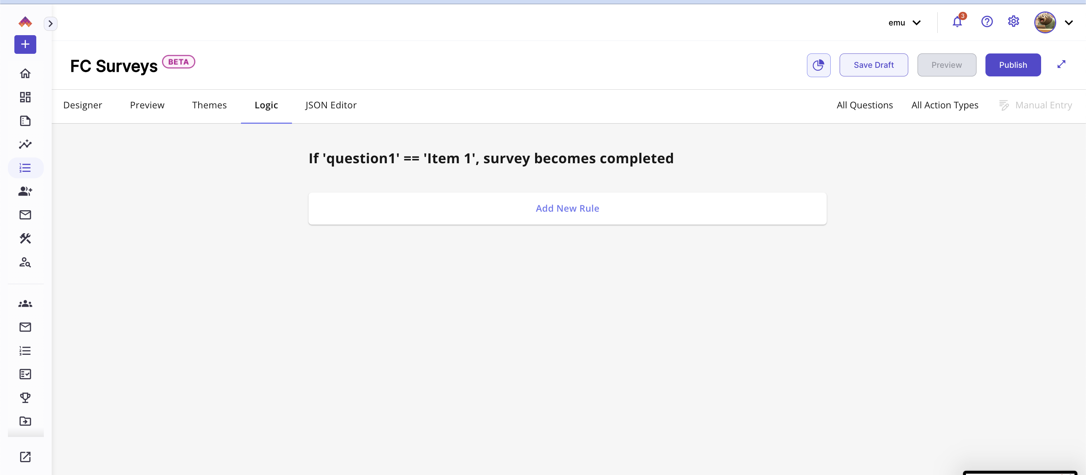Open the contact search section
This screenshot has width=1086, height=475.
click(25, 263)
